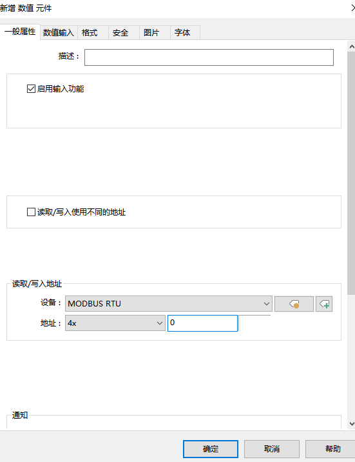Close the new numeric element dialog
355x462 pixels.
(352, 8)
